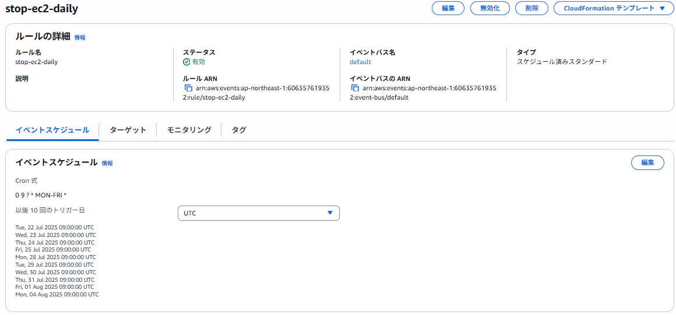Switch to the イベントスケジュール tab
Screen dimensions: 676x315
[52, 130]
